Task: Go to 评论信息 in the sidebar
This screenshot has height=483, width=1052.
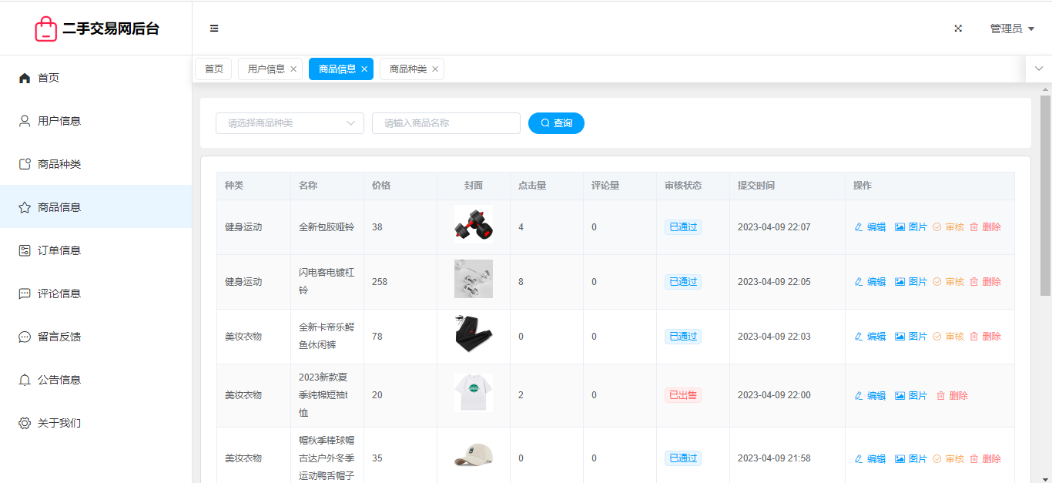Action: [59, 293]
